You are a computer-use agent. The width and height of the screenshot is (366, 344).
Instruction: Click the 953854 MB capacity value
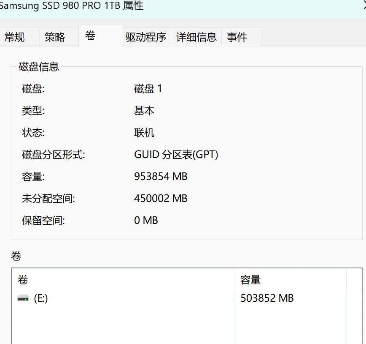(x=161, y=177)
